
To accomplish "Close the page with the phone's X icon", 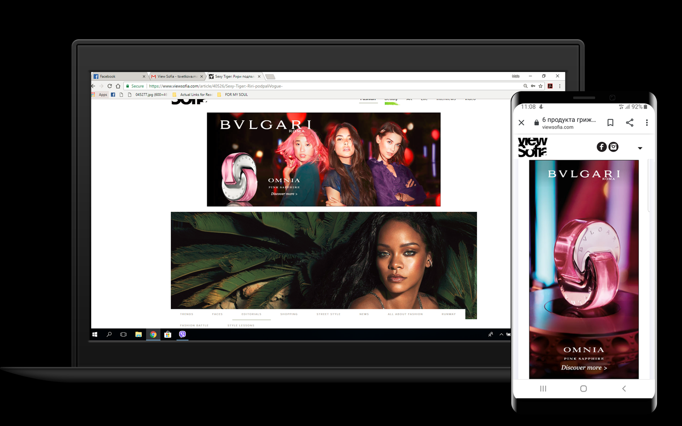I will pos(521,123).
